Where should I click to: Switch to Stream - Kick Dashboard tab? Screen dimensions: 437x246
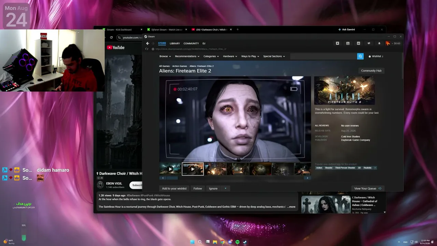pyautogui.click(x=119, y=29)
